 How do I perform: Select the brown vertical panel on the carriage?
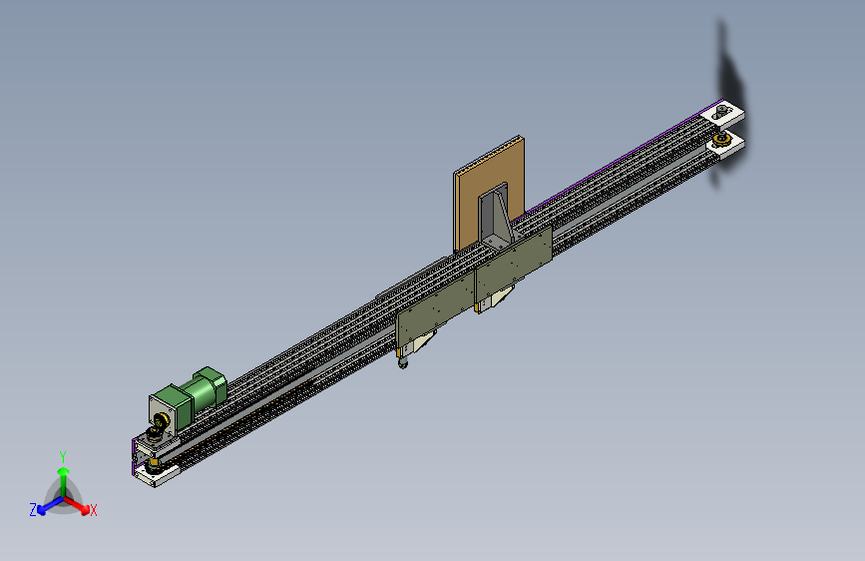(489, 194)
